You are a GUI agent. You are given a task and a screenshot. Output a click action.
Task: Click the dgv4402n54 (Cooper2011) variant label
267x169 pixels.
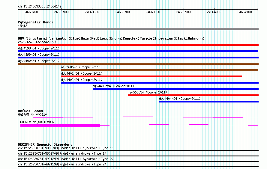(82, 80)
